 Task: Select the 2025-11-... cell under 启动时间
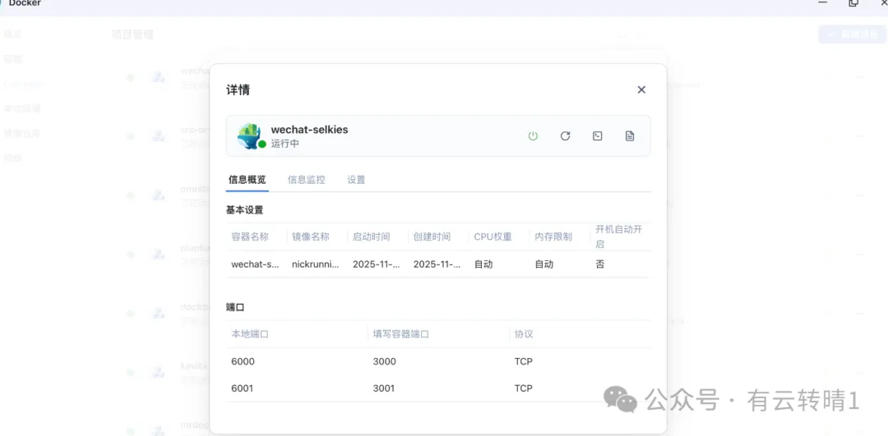pyautogui.click(x=376, y=264)
